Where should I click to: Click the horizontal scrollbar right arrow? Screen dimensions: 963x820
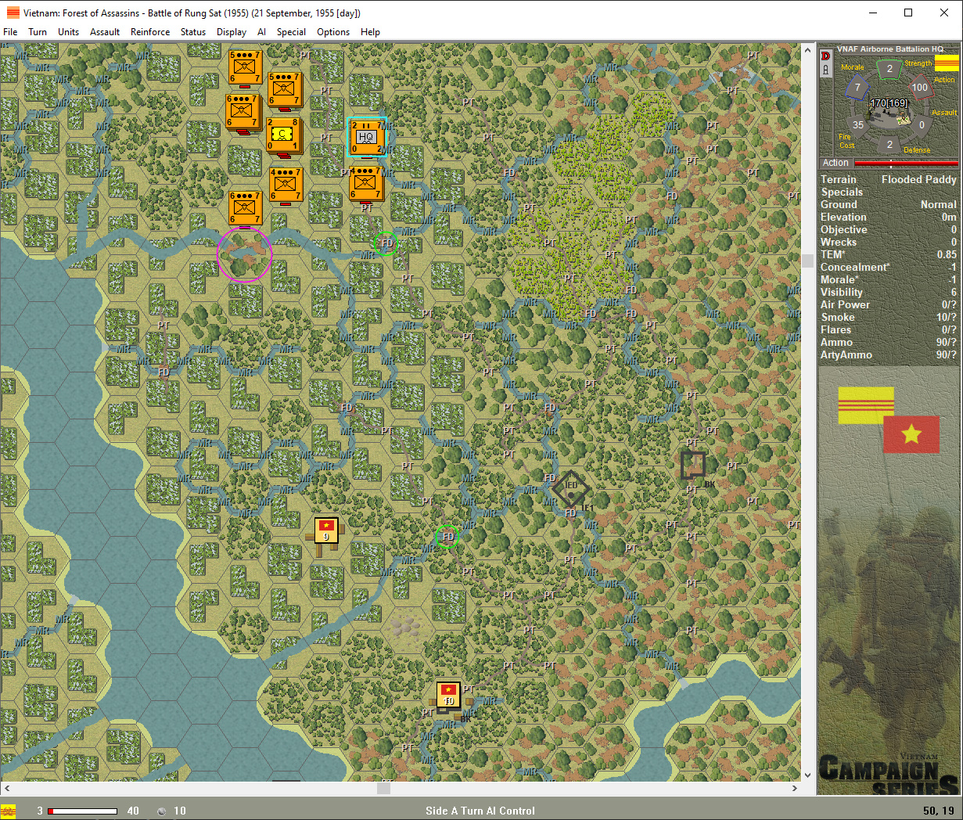click(795, 789)
